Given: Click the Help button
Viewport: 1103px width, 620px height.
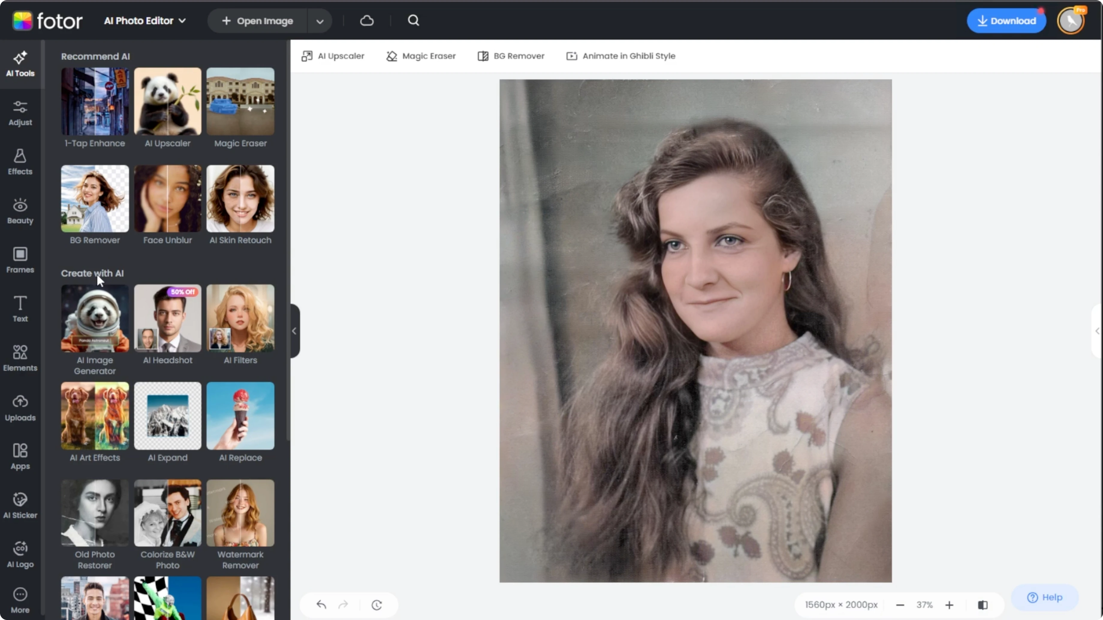Looking at the screenshot, I should click(1045, 597).
